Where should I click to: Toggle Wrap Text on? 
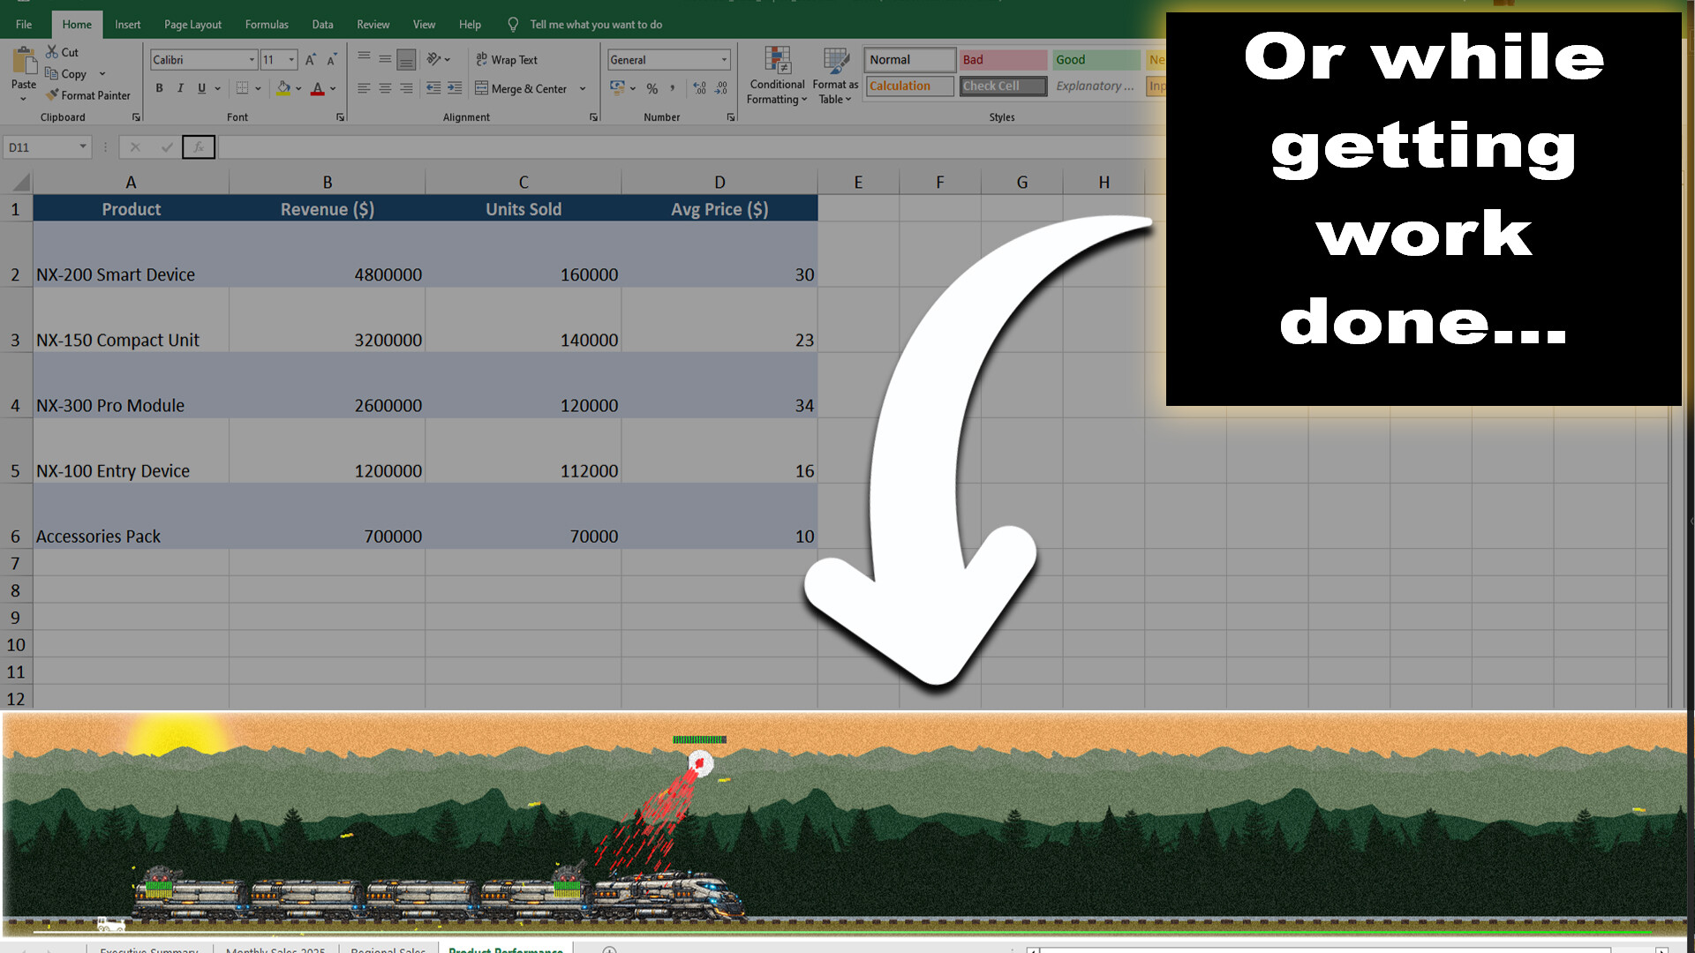(507, 60)
